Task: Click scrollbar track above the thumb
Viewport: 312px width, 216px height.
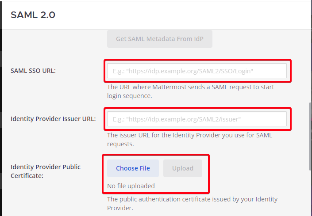Action: [x=309, y=66]
